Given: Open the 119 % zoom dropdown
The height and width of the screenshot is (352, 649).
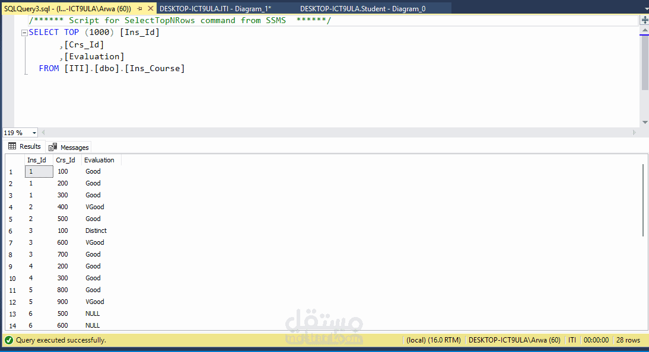Looking at the screenshot, I should pyautogui.click(x=34, y=133).
